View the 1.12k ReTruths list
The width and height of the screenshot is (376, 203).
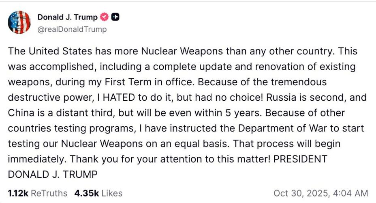point(38,193)
